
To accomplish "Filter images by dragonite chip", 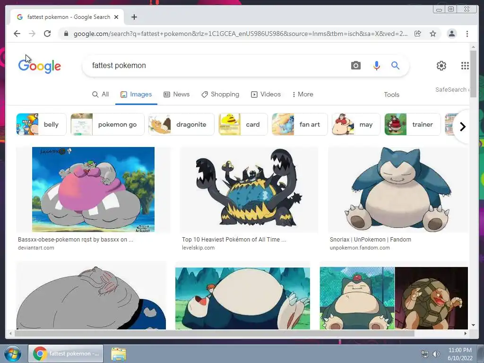I will 181,124.
